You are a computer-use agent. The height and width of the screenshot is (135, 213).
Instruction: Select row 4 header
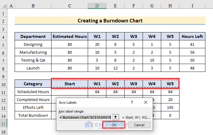point(4,37)
